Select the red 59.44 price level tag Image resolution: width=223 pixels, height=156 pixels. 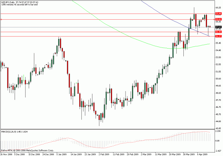[218, 14]
